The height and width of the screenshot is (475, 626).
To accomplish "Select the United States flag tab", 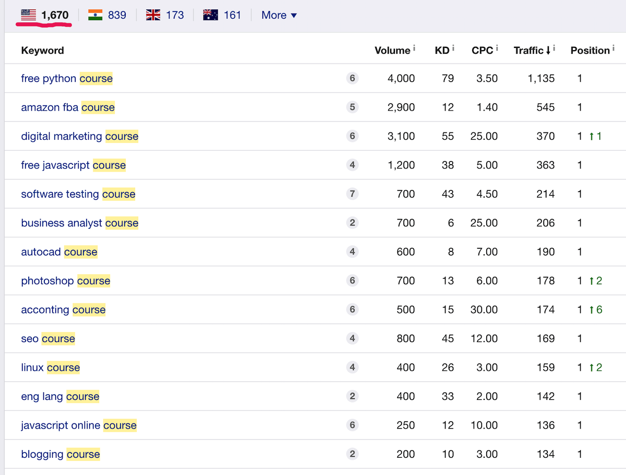I will click(x=29, y=15).
